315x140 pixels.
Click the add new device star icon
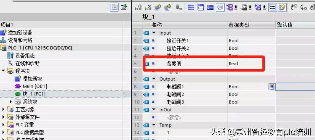3,32
